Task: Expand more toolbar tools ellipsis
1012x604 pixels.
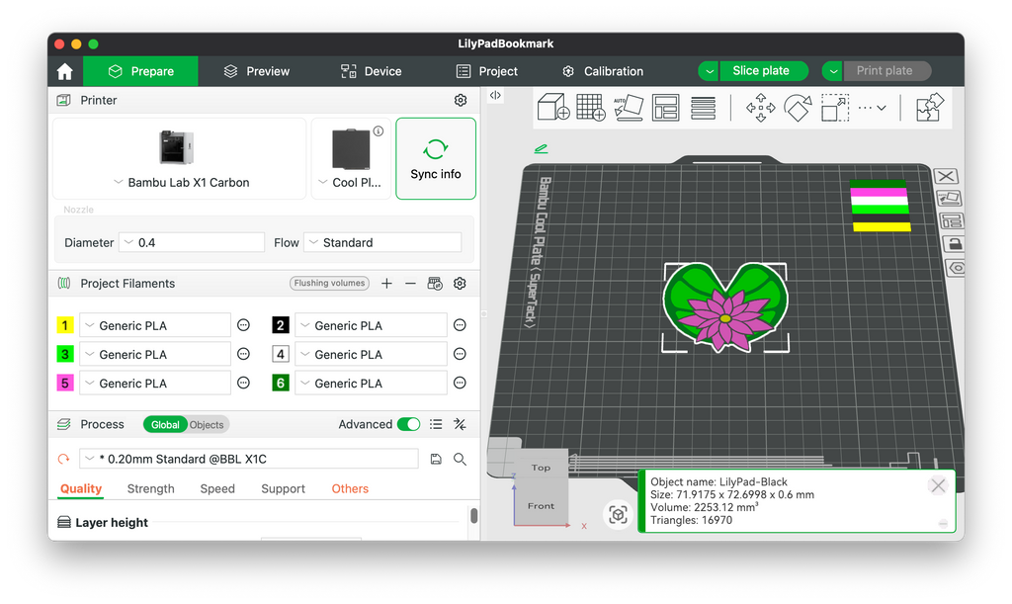Action: (872, 108)
